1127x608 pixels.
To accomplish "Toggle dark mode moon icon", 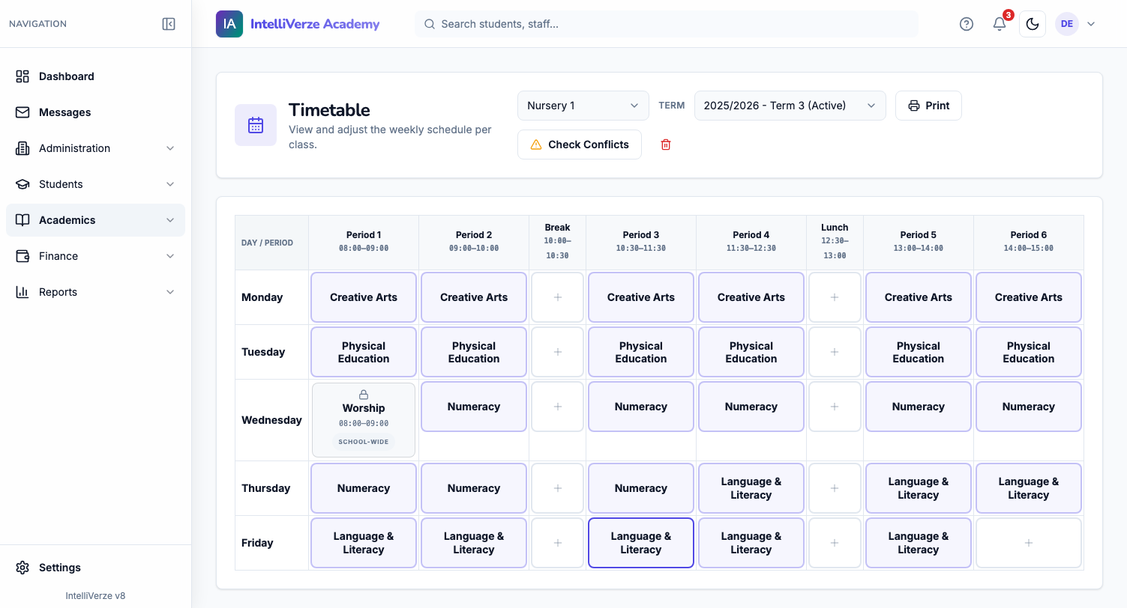I will 1033,24.
